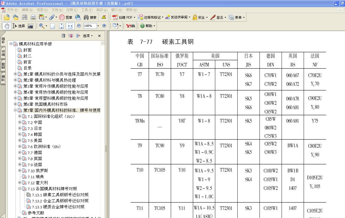Switch to the 签名 signatures side tab
Viewport: 345px width, 218px height.
(3, 53)
